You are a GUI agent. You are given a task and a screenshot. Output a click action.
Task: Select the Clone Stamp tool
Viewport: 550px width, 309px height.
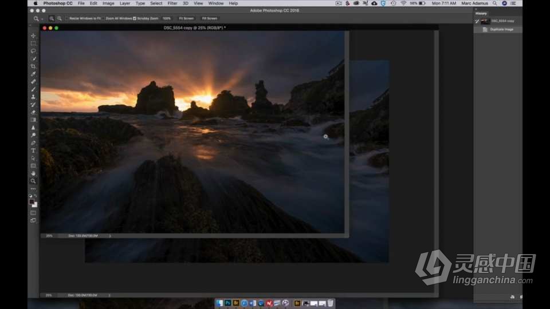tap(33, 97)
